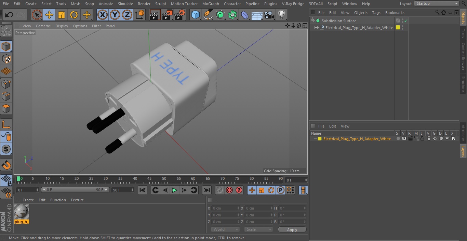This screenshot has width=467, height=241.
Task: Toggle Y axis lock
Action: pos(115,15)
